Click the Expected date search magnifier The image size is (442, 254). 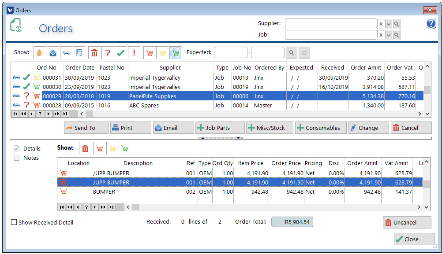click(292, 52)
